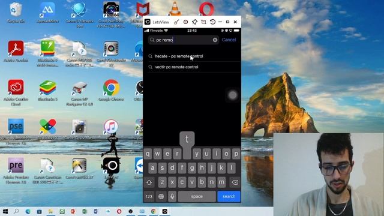Tap the 123 numeric keyboard key
384x216 pixels.
(x=149, y=196)
